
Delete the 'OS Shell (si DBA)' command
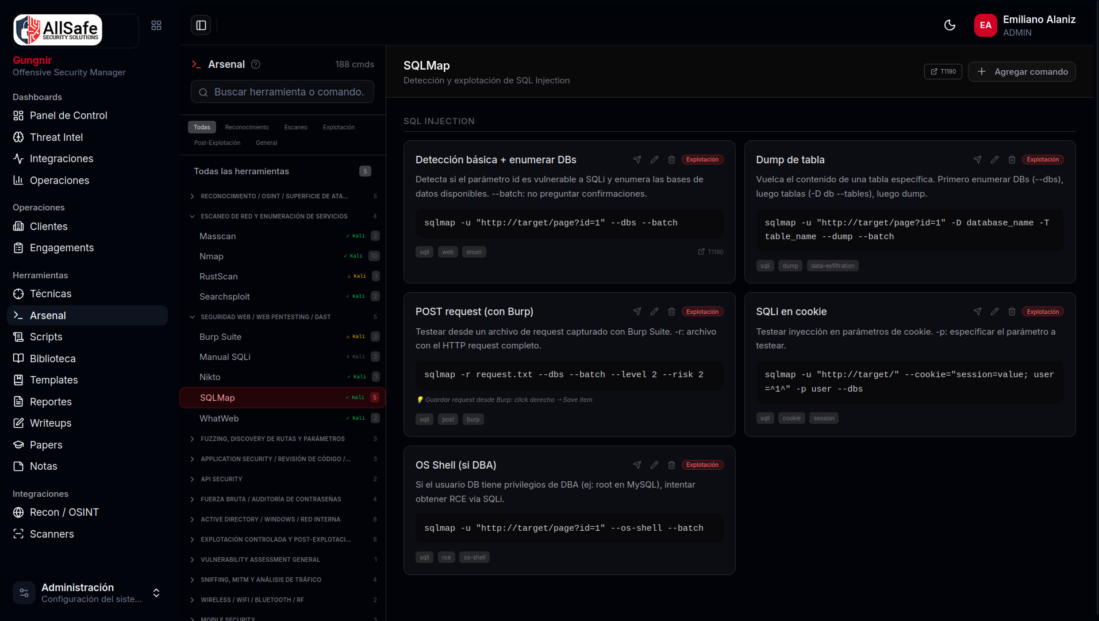tap(671, 465)
